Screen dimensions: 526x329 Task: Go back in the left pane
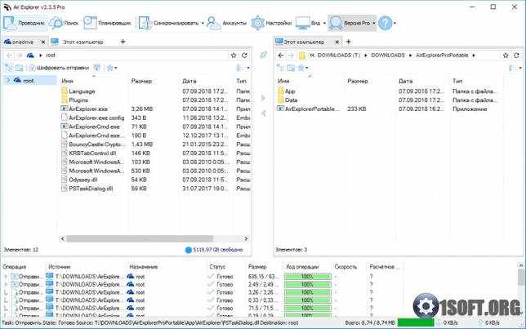pos(10,56)
